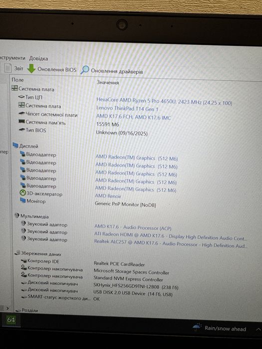The height and width of the screenshot is (349, 262).
Task: Click Оновлення BIOS toolbar button
Action: (57, 70)
